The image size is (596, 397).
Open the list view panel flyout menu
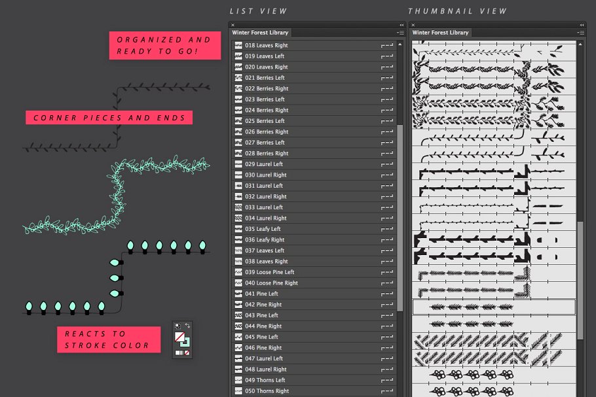[400, 33]
